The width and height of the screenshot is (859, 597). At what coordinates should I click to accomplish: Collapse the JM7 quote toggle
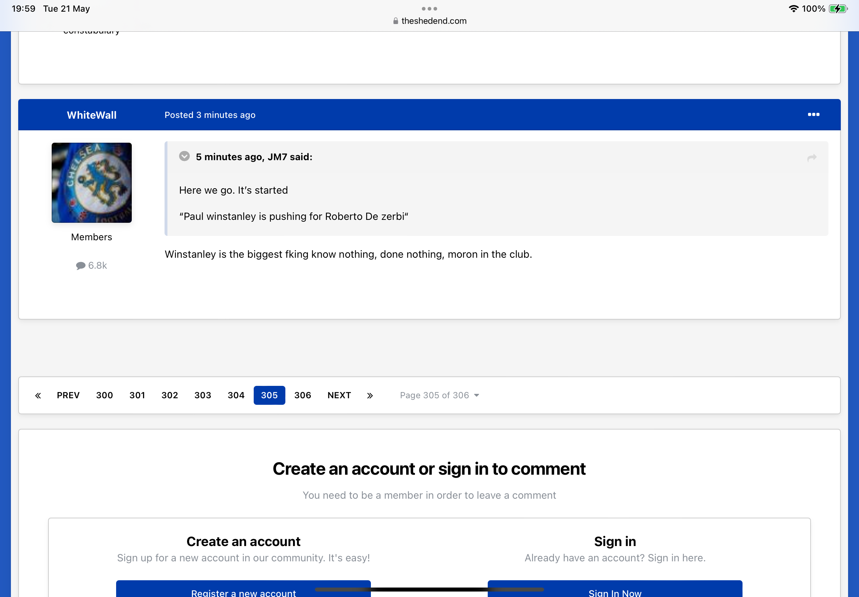tap(185, 156)
